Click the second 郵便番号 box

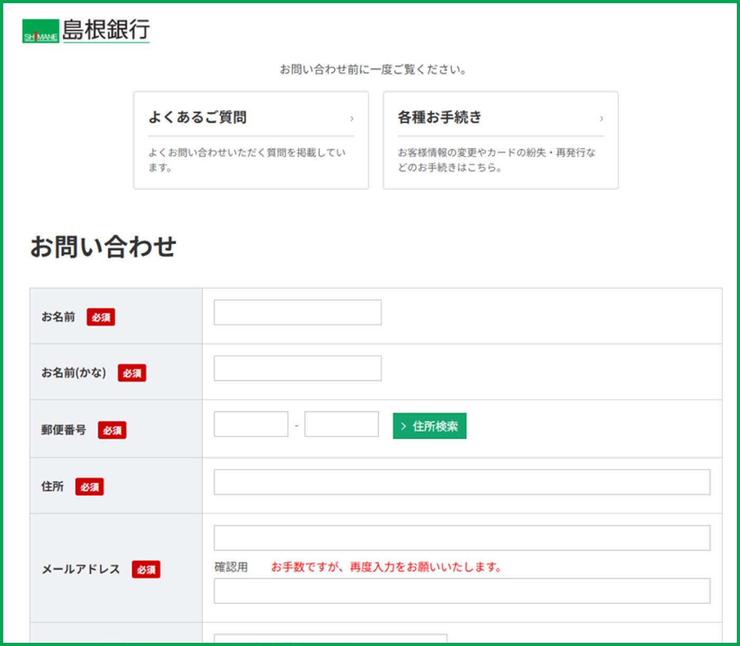[x=341, y=424]
